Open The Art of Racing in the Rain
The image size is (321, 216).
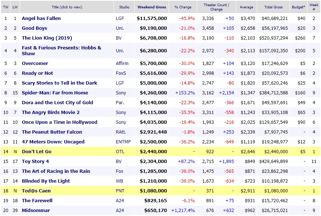pos(56,171)
